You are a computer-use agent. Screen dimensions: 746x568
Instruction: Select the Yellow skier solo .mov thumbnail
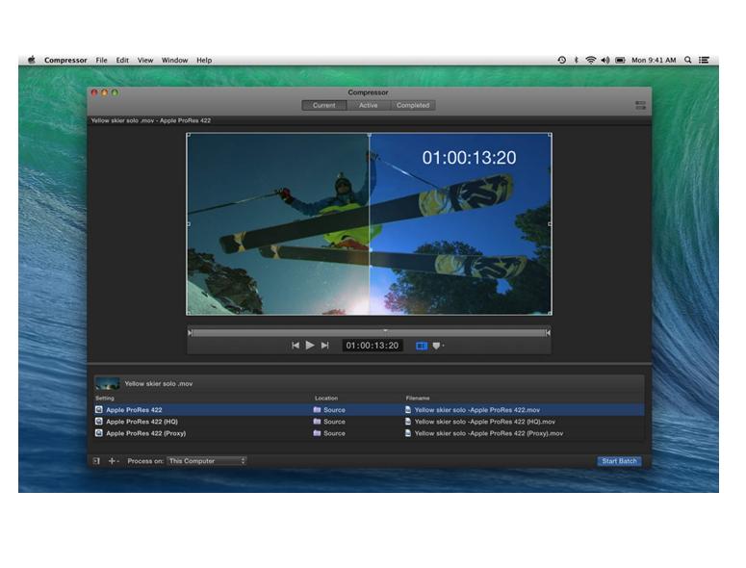click(108, 383)
